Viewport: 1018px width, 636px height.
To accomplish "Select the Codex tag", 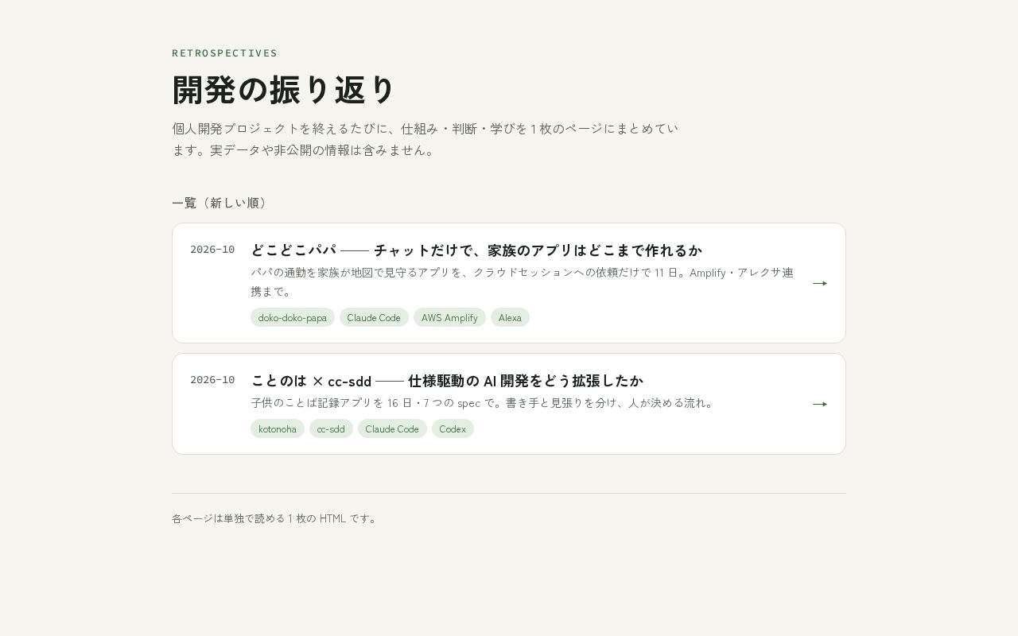I will click(x=453, y=429).
